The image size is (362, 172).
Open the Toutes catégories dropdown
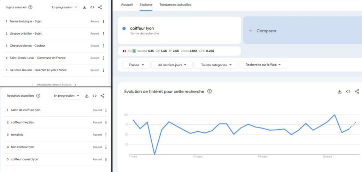[x=216, y=65]
